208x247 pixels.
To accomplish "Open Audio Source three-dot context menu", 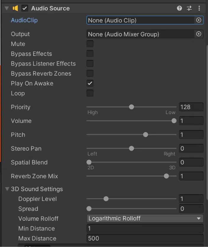I will tap(199, 8).
